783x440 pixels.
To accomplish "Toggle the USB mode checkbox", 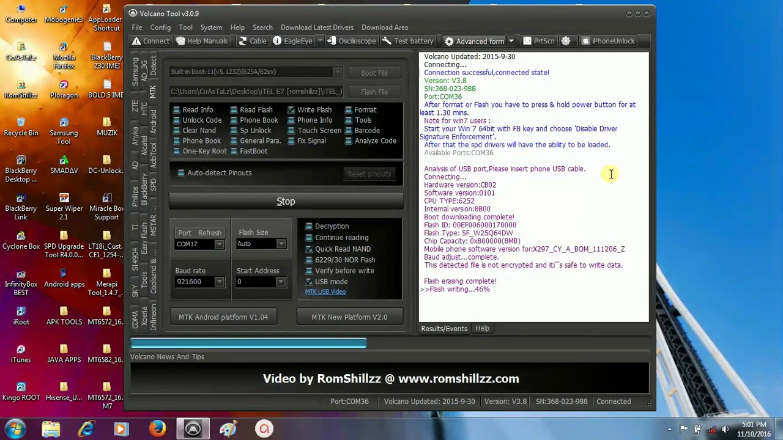I will (309, 282).
